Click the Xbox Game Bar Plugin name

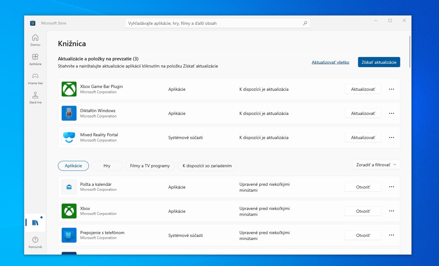pos(101,86)
